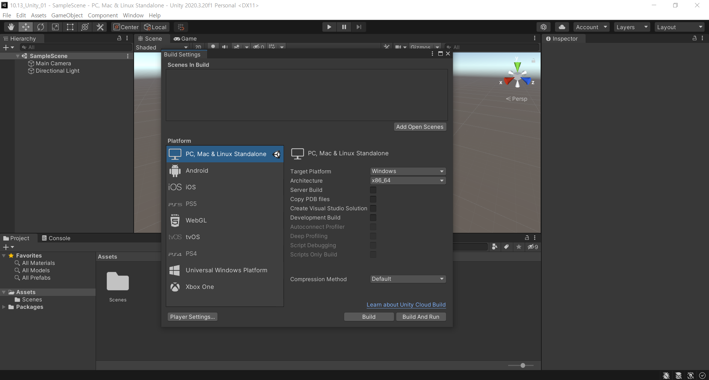Select the Hand tool
Image resolution: width=709 pixels, height=380 pixels.
tap(11, 27)
